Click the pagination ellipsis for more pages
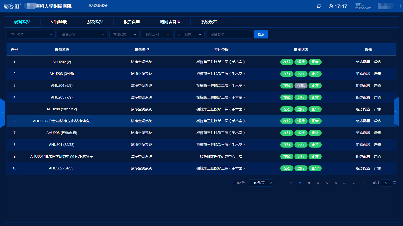403x226 pixels. (345, 183)
